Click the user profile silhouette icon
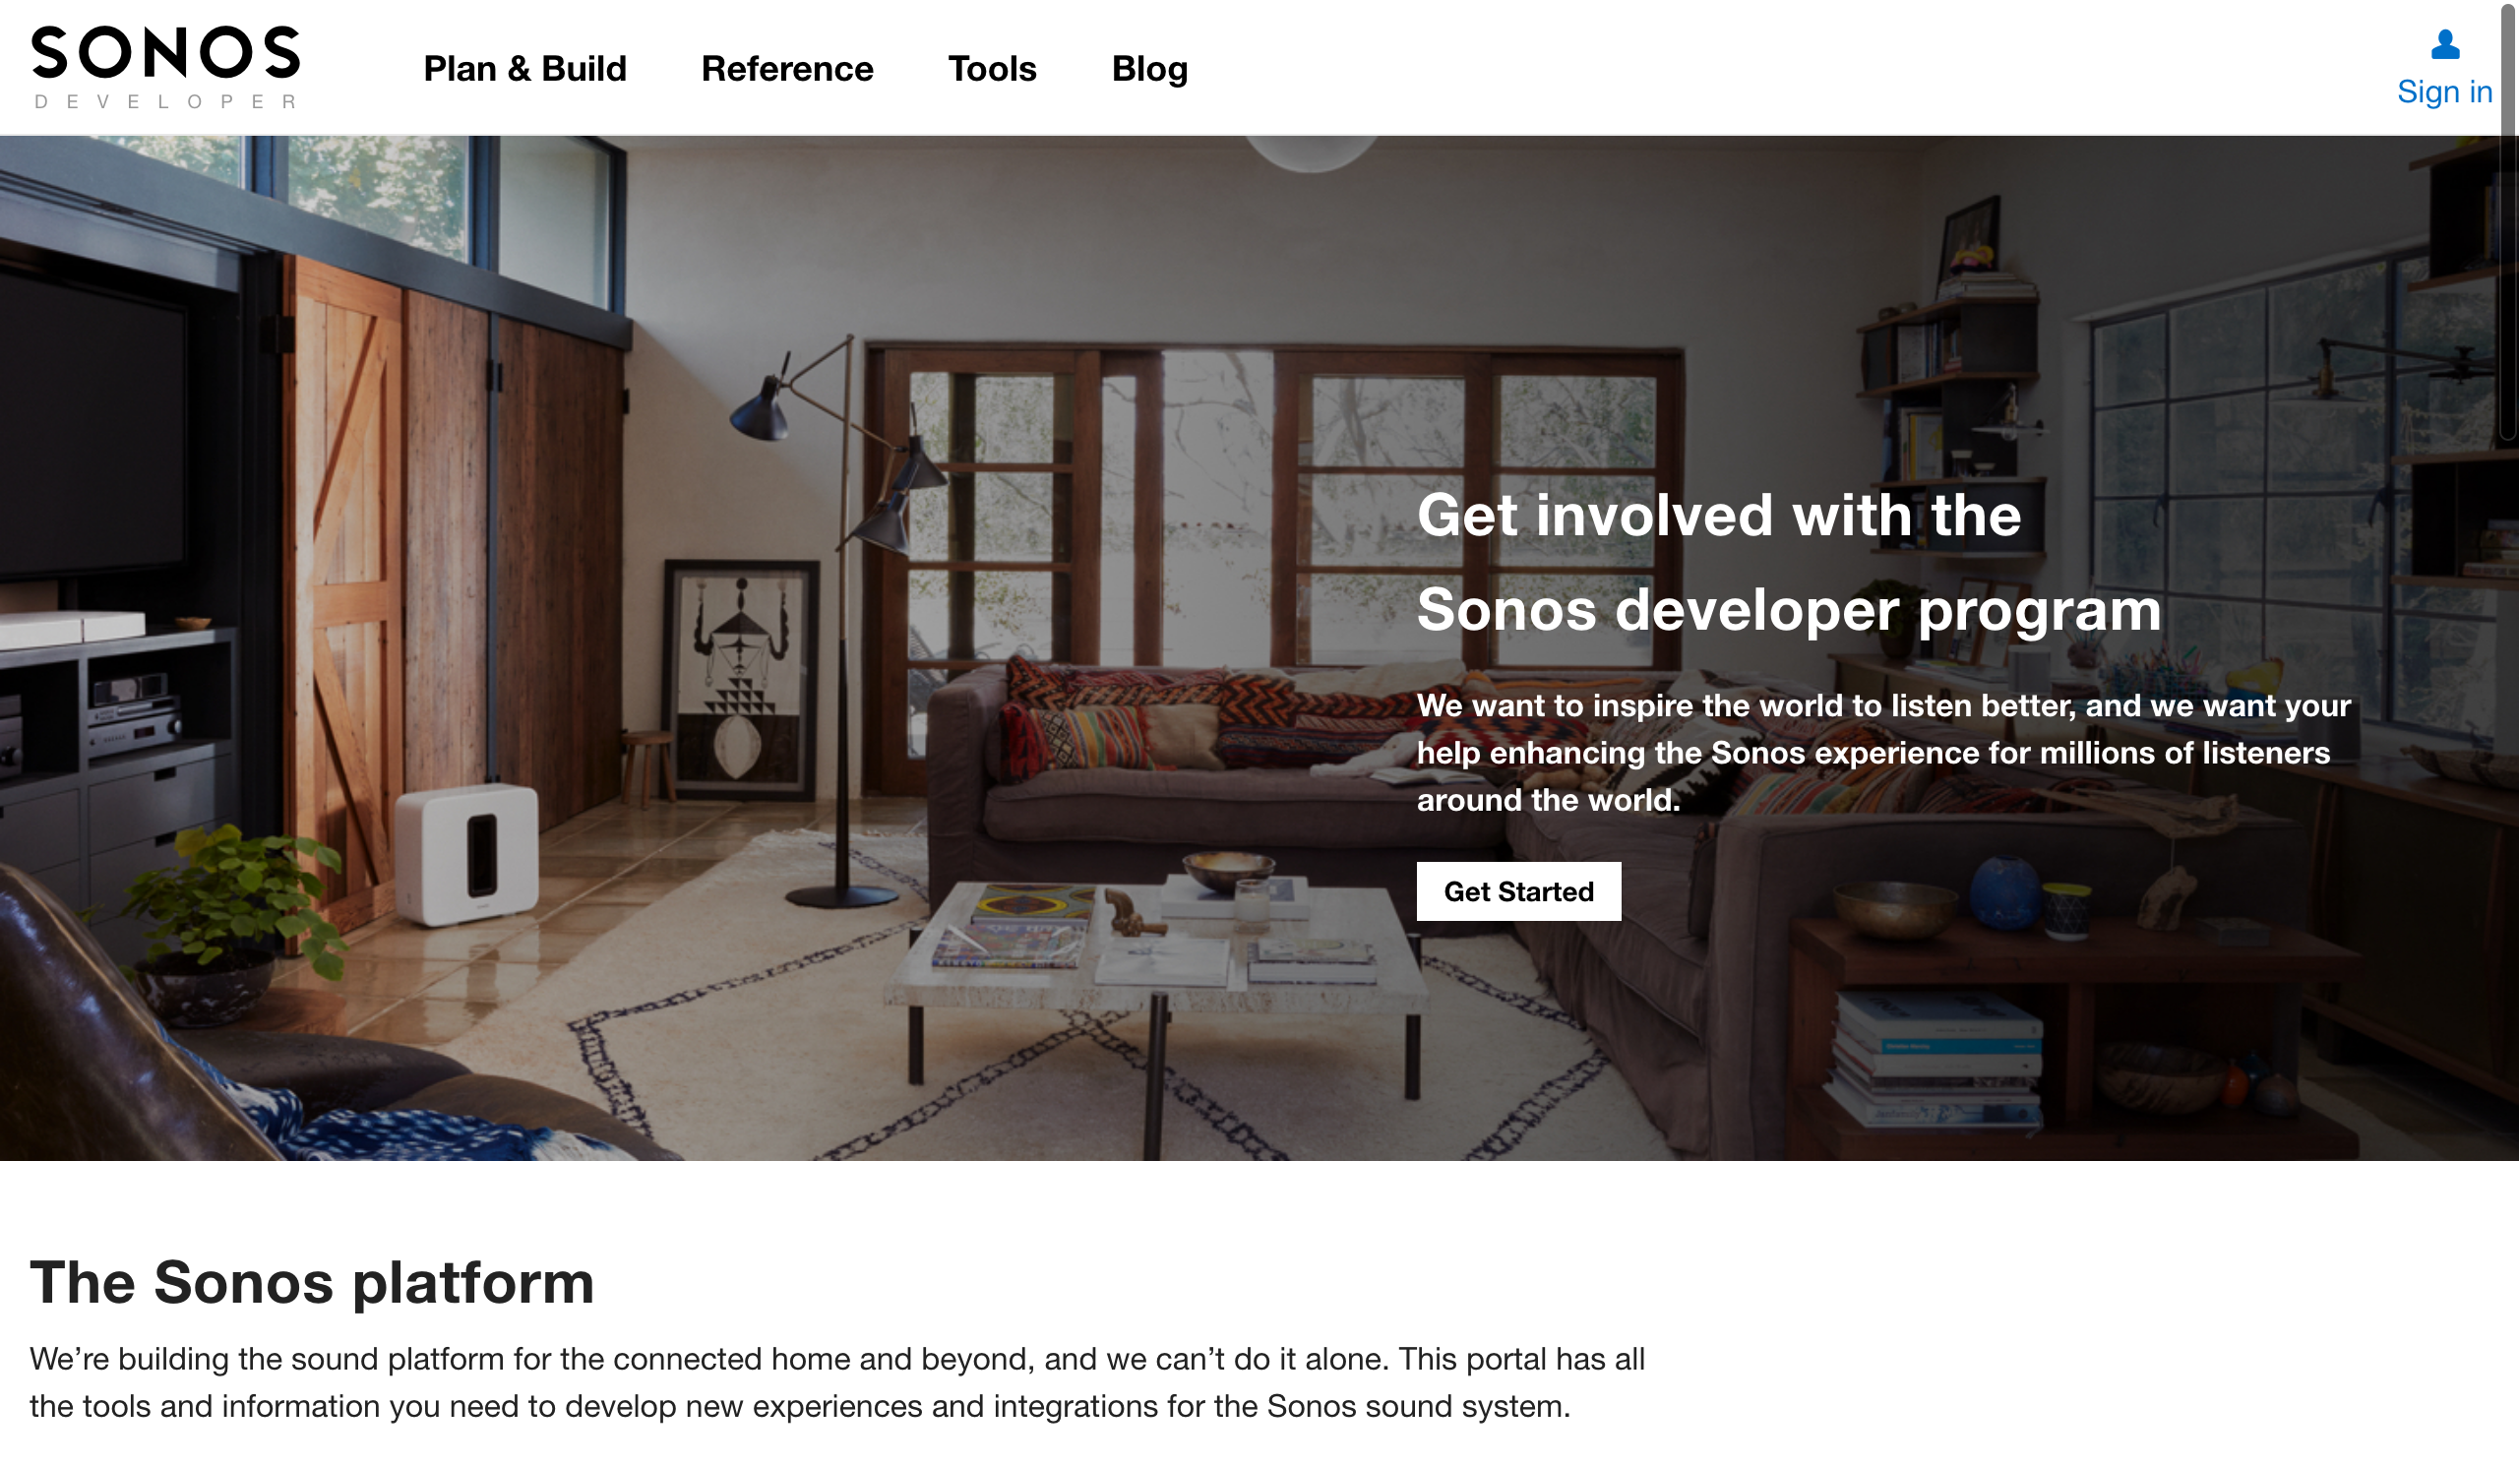The image size is (2519, 1466). 2445,44
